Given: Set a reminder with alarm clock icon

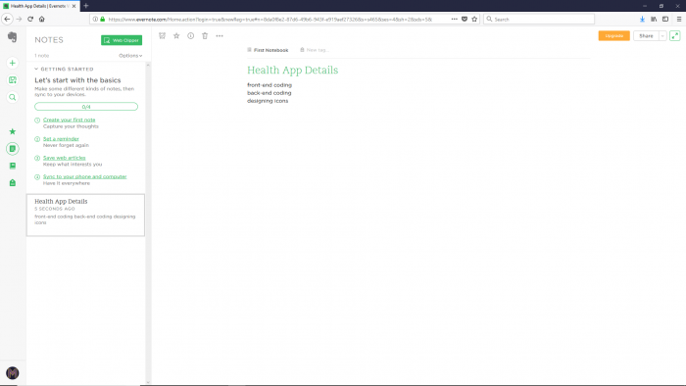Looking at the screenshot, I should 163,36.
